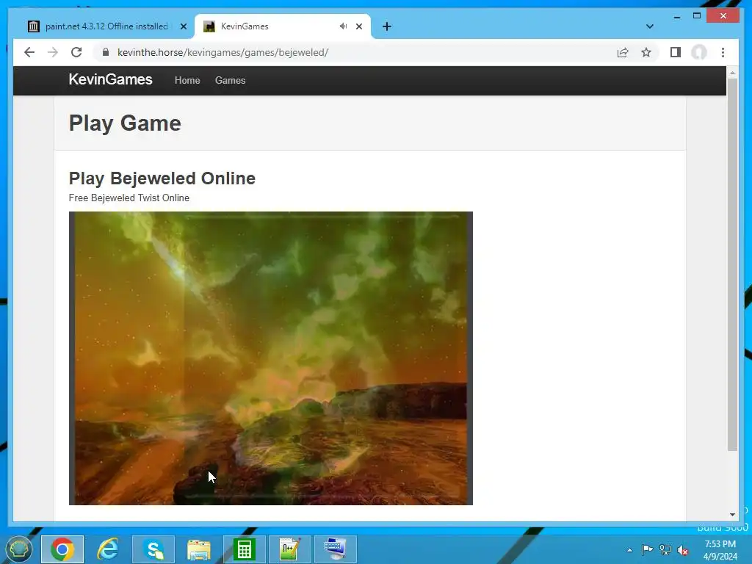Image resolution: width=752 pixels, height=564 pixels.
Task: Expand the tab search chevron
Action: pyautogui.click(x=649, y=26)
